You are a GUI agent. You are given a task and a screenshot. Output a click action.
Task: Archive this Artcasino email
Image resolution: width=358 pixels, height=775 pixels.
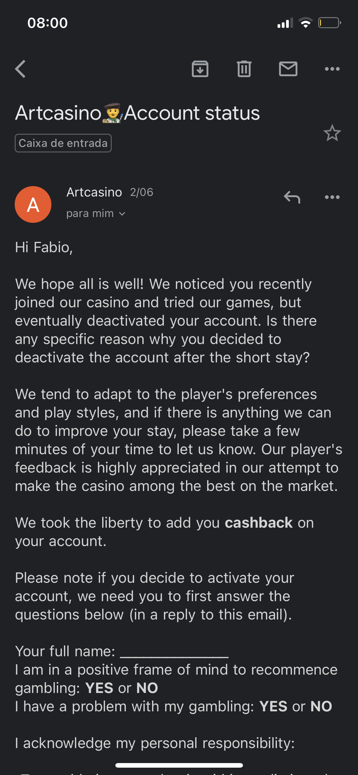click(200, 69)
